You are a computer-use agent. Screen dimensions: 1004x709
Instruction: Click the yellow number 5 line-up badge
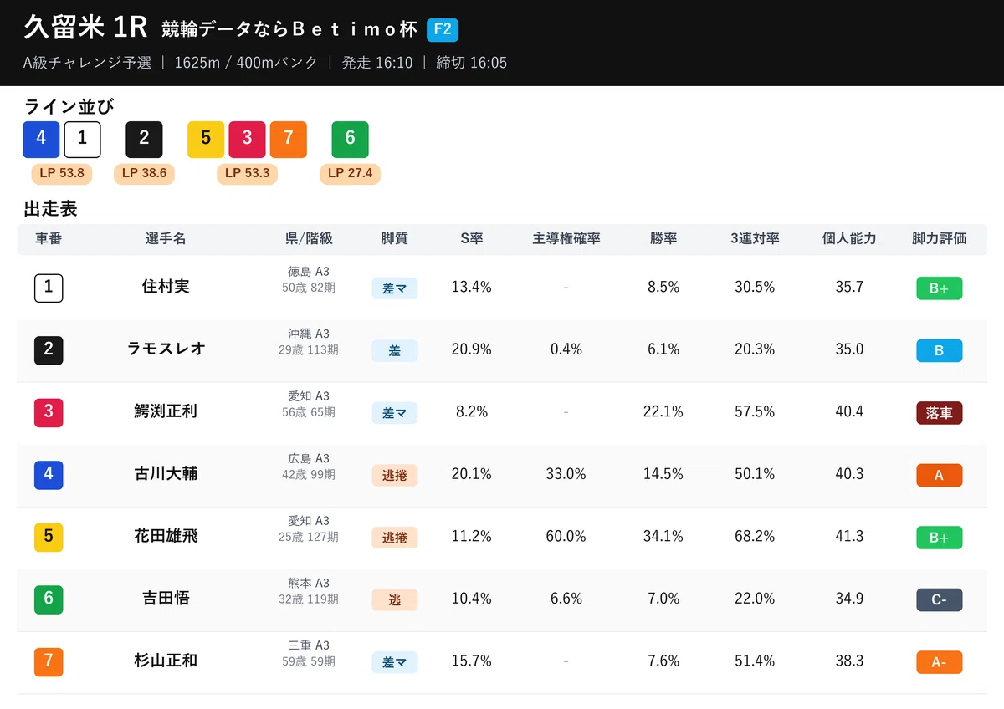pos(206,139)
